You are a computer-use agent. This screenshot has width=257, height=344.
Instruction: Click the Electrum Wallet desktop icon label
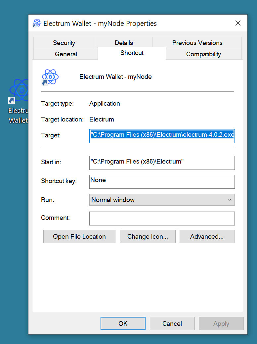coord(18,116)
